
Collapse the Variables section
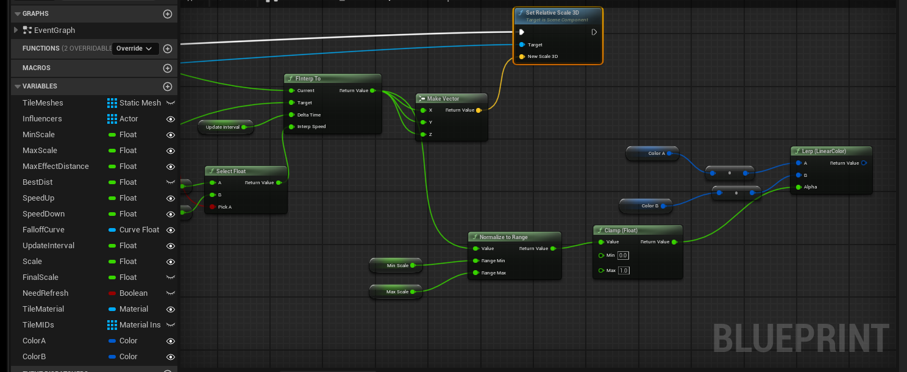point(17,87)
